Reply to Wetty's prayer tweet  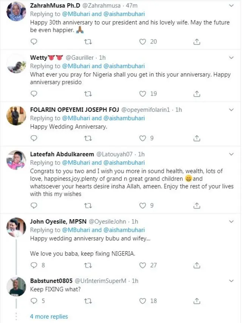point(34,94)
